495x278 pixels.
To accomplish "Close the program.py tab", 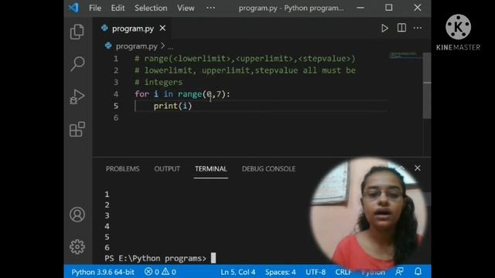I will click(162, 29).
